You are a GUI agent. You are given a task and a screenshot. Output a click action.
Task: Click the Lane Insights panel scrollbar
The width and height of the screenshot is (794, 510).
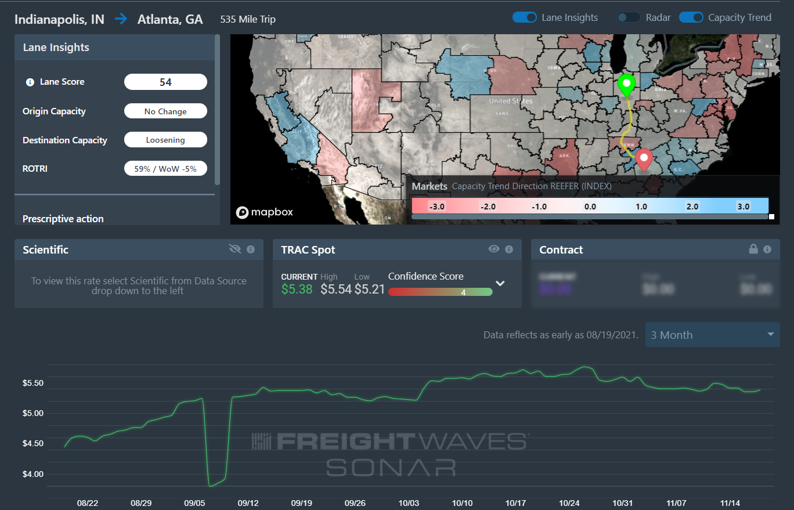[218, 110]
